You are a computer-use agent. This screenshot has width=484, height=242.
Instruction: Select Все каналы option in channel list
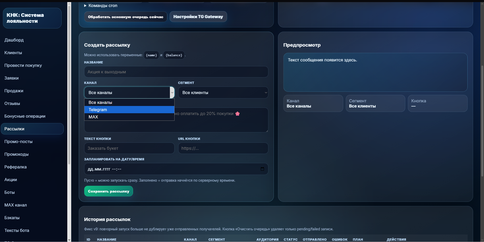129,102
